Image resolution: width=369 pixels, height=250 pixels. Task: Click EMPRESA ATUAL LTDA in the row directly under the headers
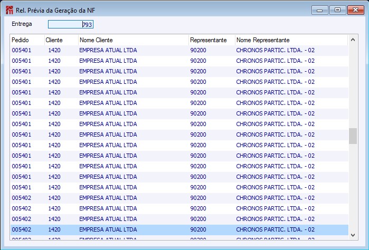108,50
